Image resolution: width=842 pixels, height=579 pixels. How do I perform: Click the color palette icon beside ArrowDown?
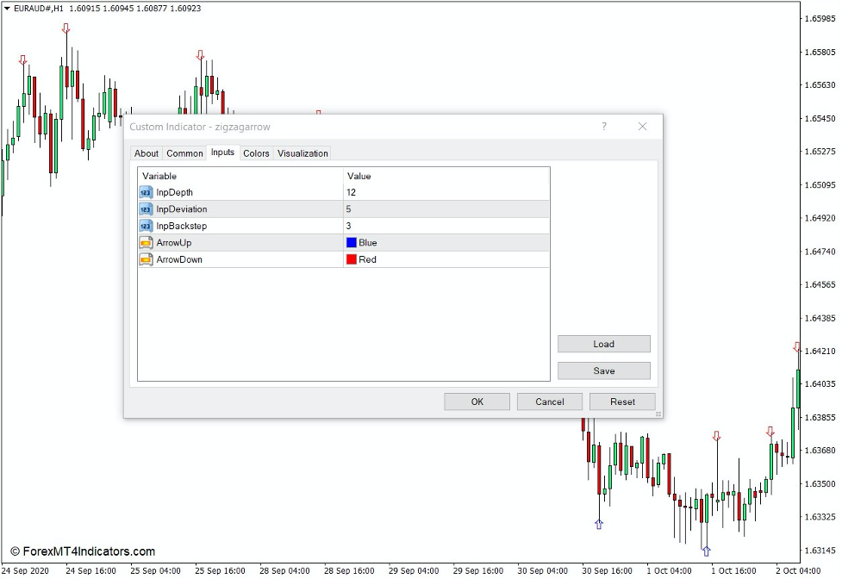pos(145,259)
